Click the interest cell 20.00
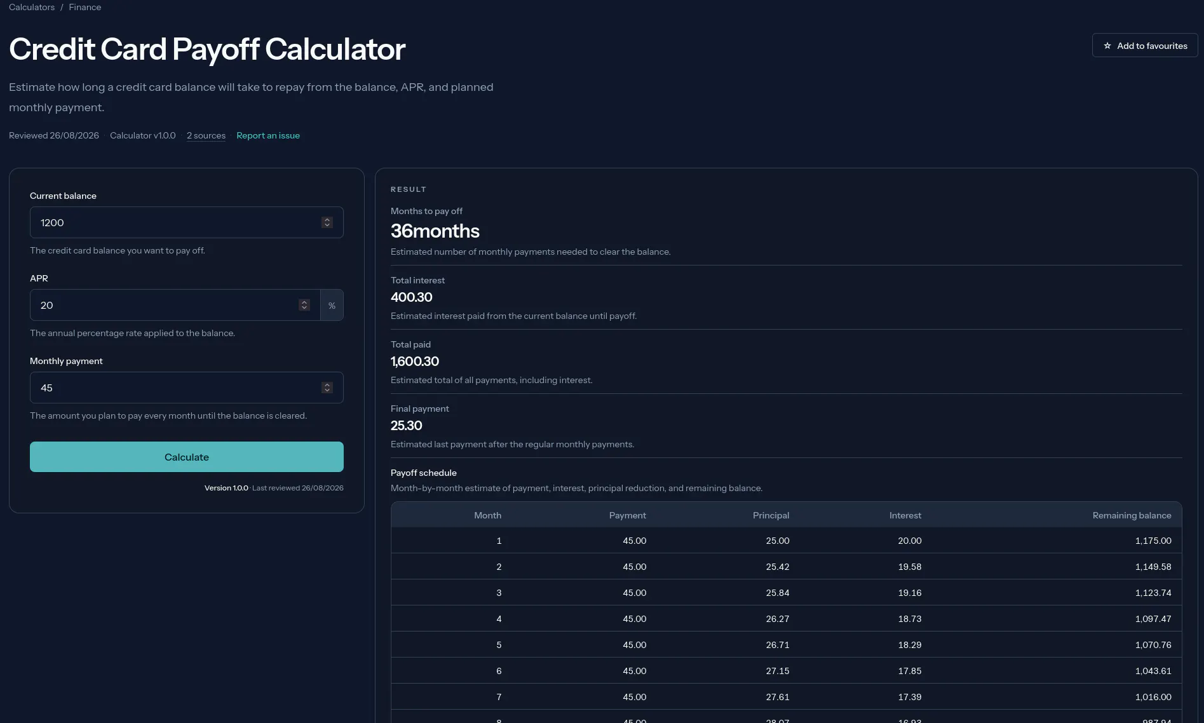The image size is (1204, 723). point(910,541)
